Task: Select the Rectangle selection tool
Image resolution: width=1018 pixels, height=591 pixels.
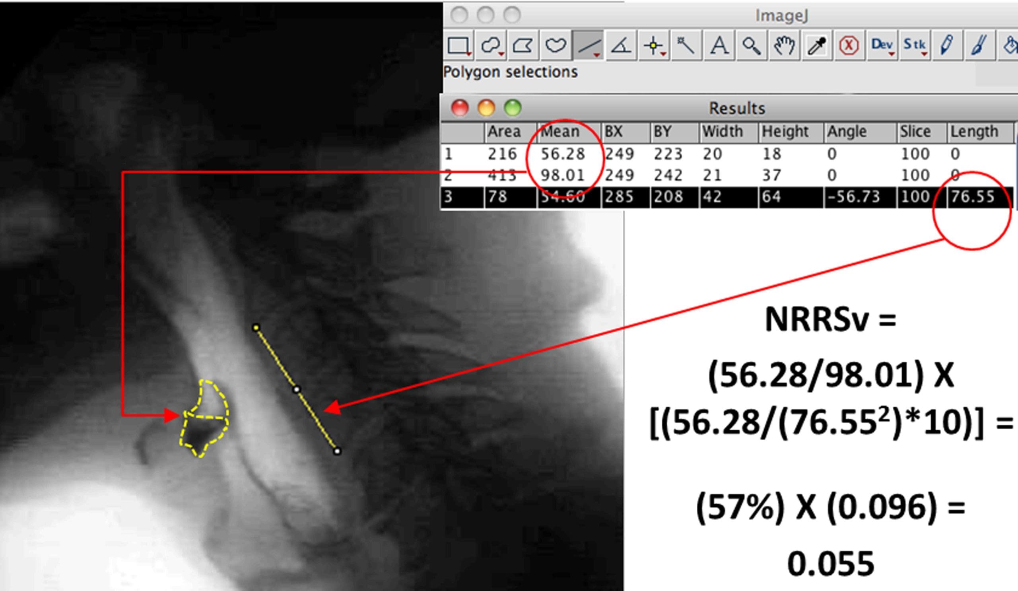Action: 459,45
